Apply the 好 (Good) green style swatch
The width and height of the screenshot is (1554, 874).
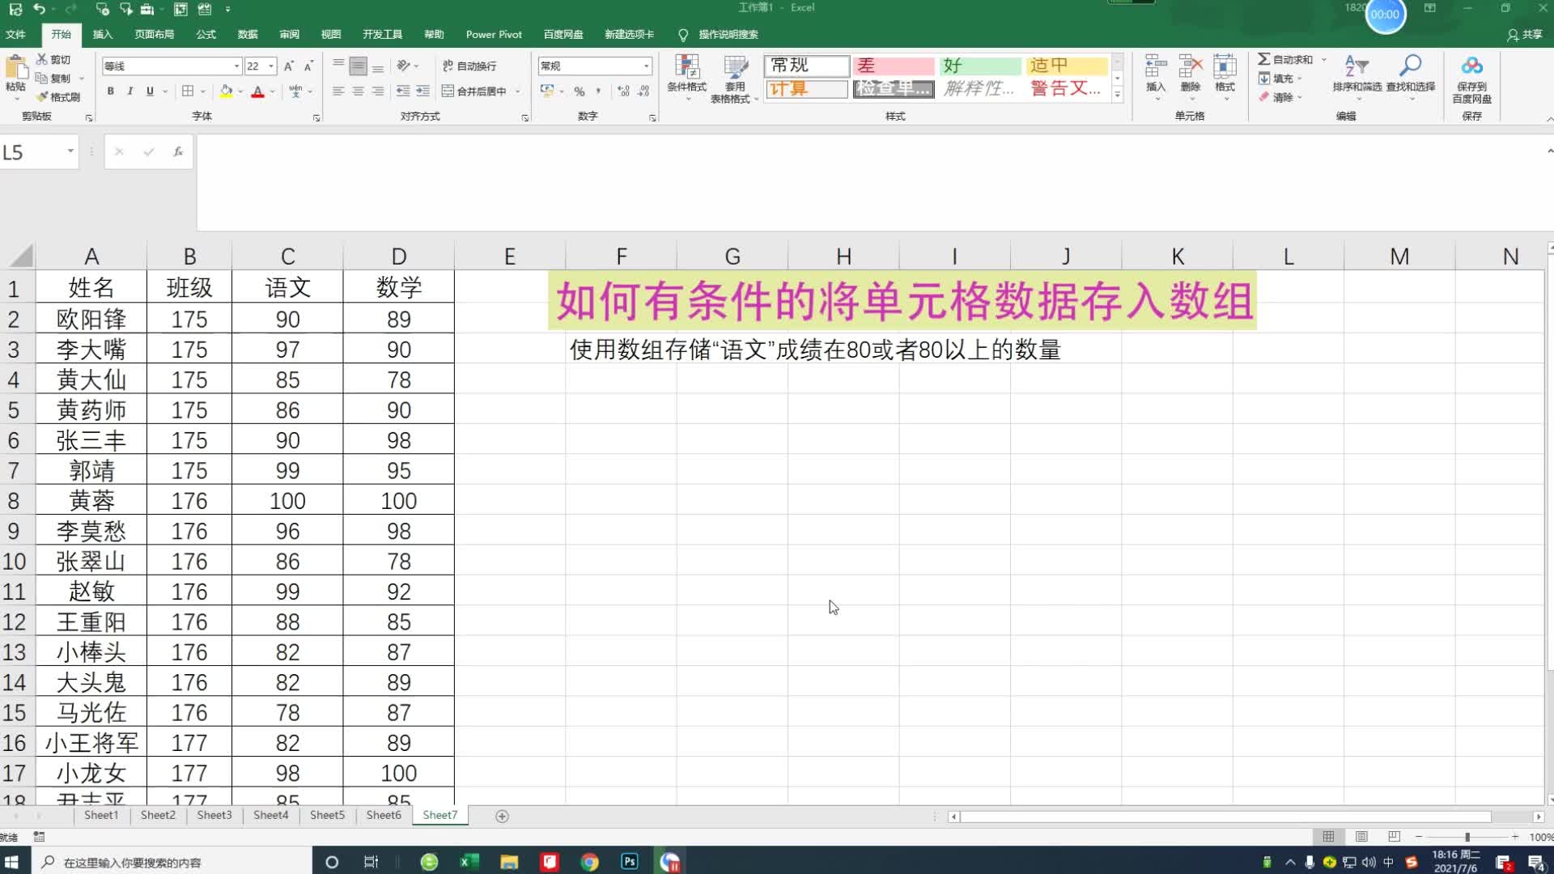980,66
